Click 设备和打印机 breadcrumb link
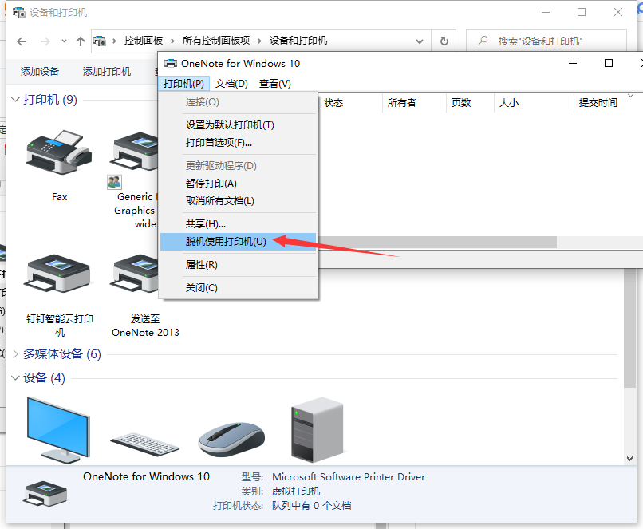Viewport: 643px width, 529px height. pos(298,41)
